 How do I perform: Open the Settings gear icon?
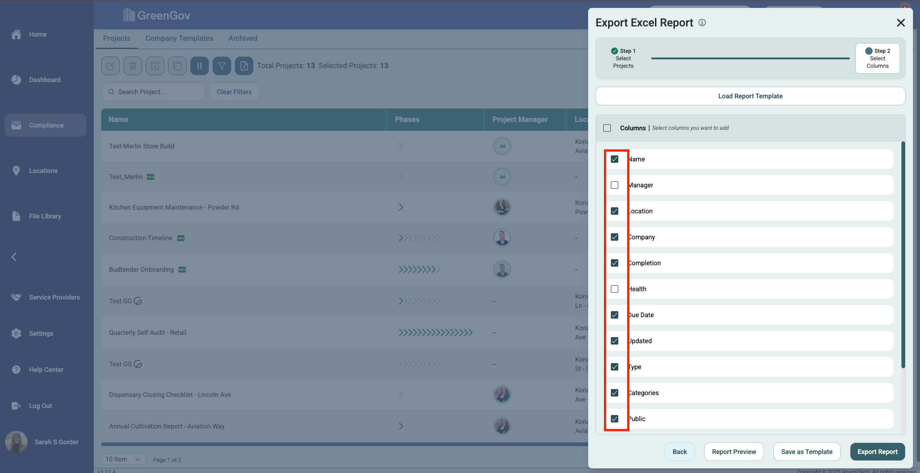coord(16,333)
